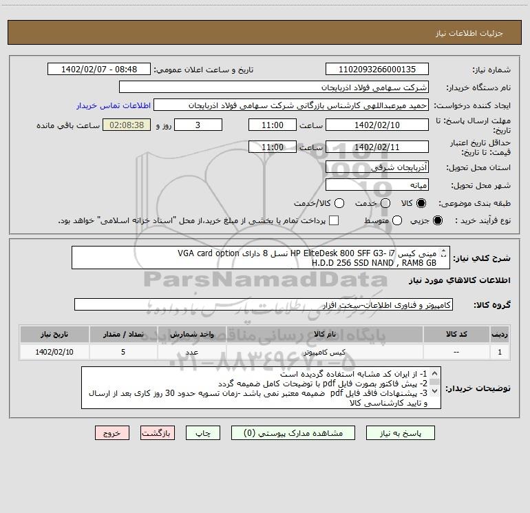Image resolution: width=530 pixels, height=513 pixels.
Task: Select the کالا radio button
Action: 421,203
